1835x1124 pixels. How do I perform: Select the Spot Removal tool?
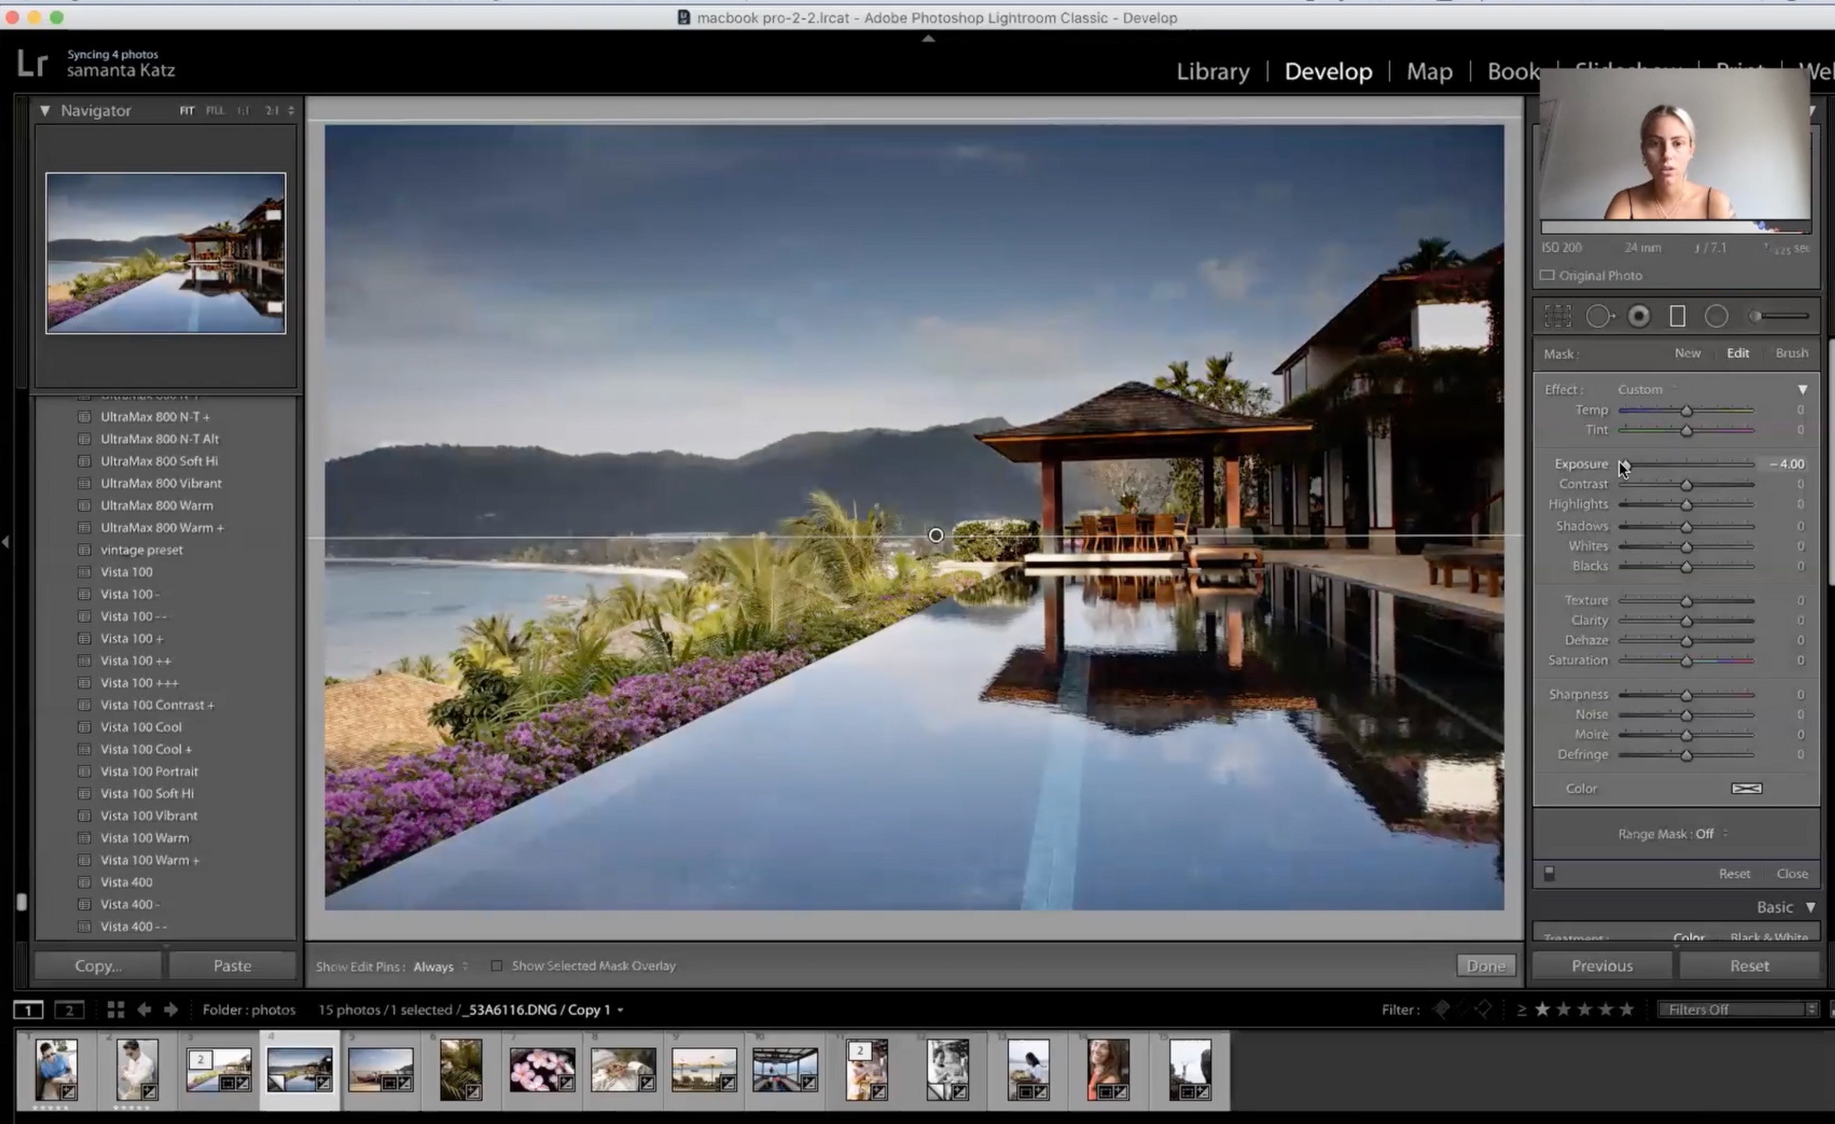pyautogui.click(x=1598, y=316)
